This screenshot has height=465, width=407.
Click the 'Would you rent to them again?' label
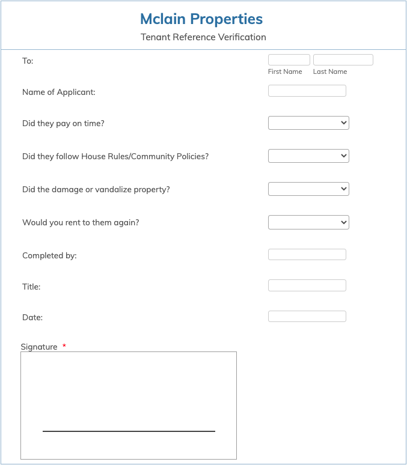[81, 223]
